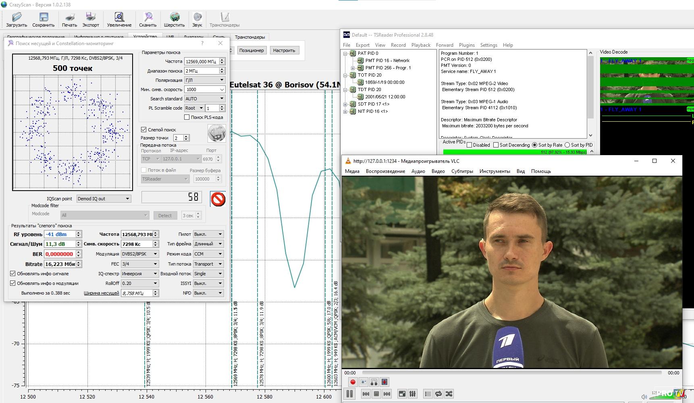Toggle the Слепой поиск checkbox
This screenshot has height=403, width=694.
[x=143, y=130]
